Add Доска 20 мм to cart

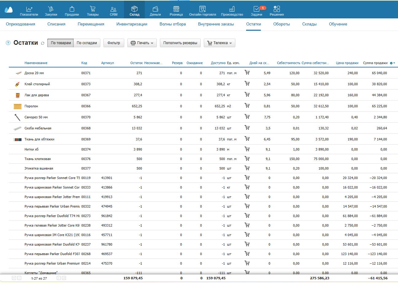247,73
